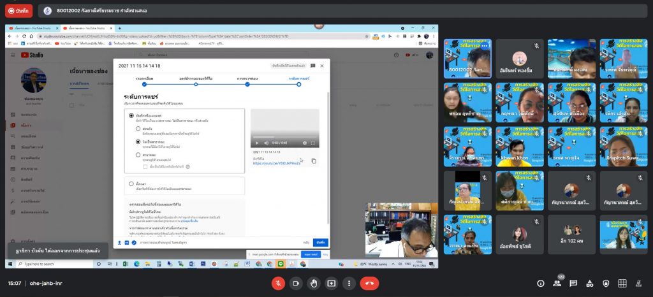653x297 pixels.
Task: Open the Edge browser in shared taskbar
Action: click(136, 264)
